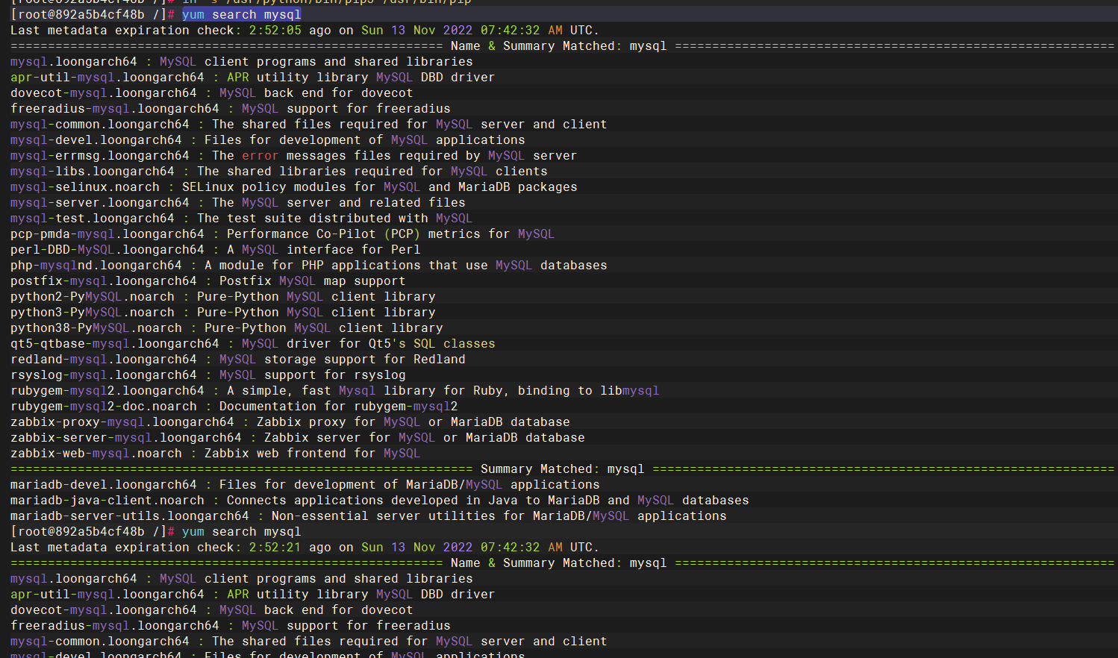The width and height of the screenshot is (1118, 658).
Task: Click the php-mysqlnd.loongarch64 package name
Action: [96, 265]
